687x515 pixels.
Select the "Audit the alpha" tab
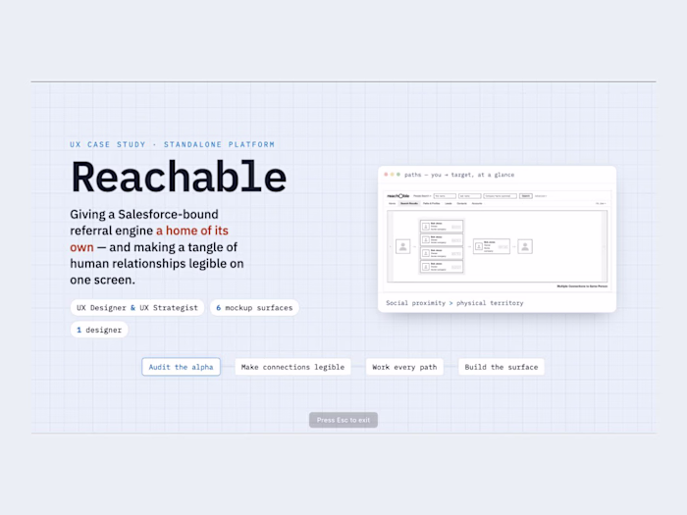181,367
